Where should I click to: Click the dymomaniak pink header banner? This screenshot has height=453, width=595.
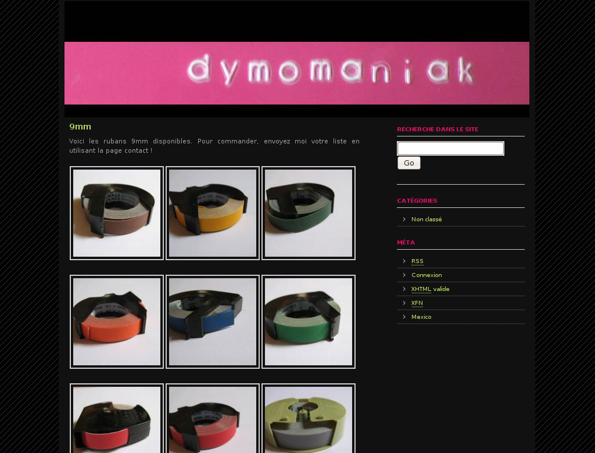pos(297,73)
